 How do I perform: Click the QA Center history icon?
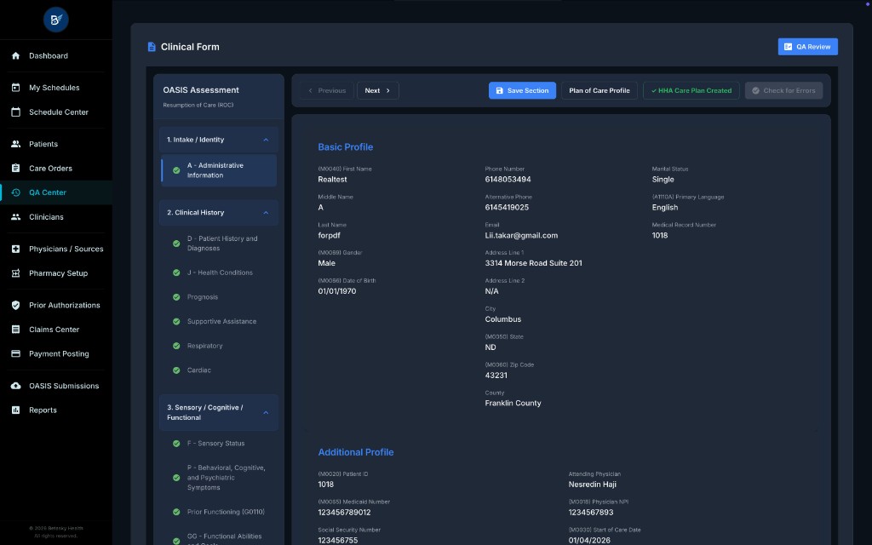[15, 192]
